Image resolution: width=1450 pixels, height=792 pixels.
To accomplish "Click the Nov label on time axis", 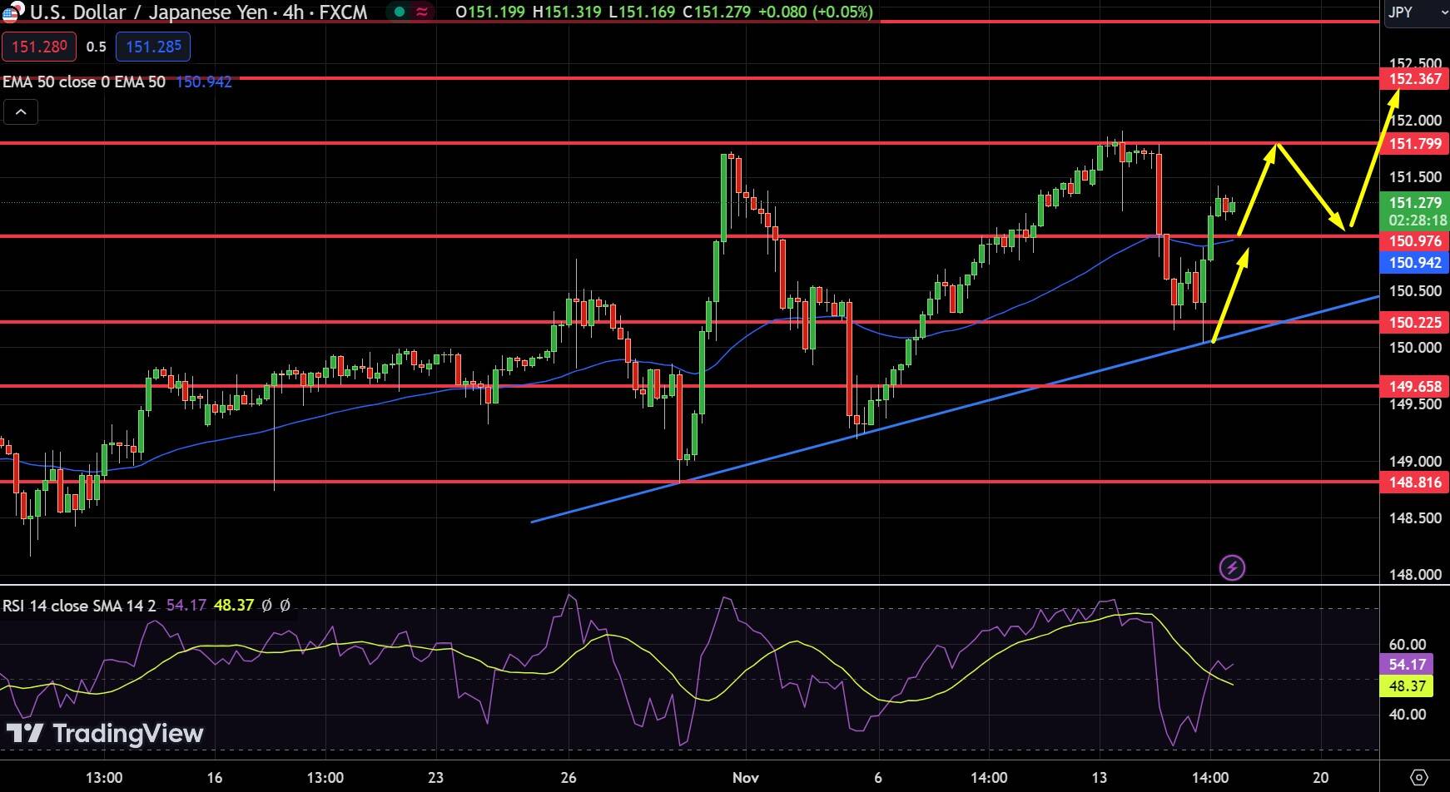I will [x=746, y=778].
